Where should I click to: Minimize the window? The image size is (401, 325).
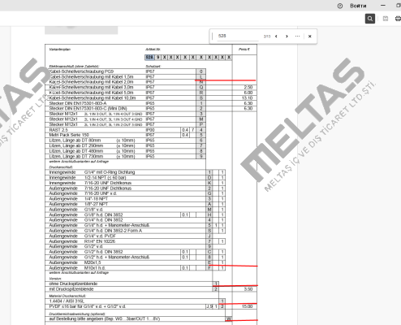coord(383,6)
